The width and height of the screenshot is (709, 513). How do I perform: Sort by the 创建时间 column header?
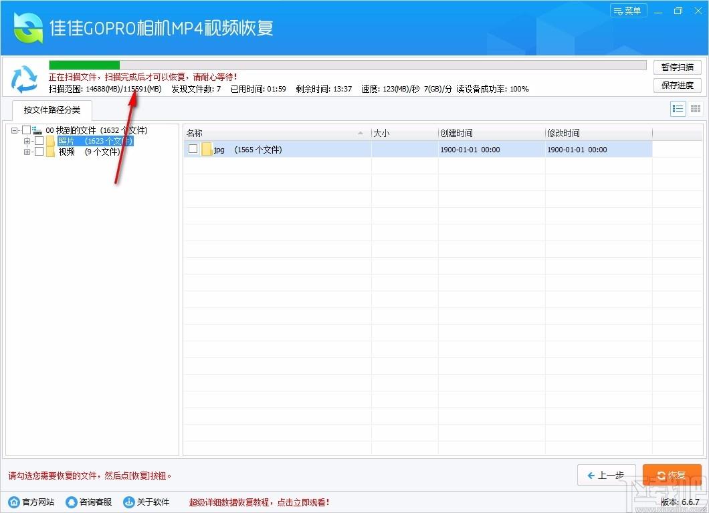click(x=492, y=133)
